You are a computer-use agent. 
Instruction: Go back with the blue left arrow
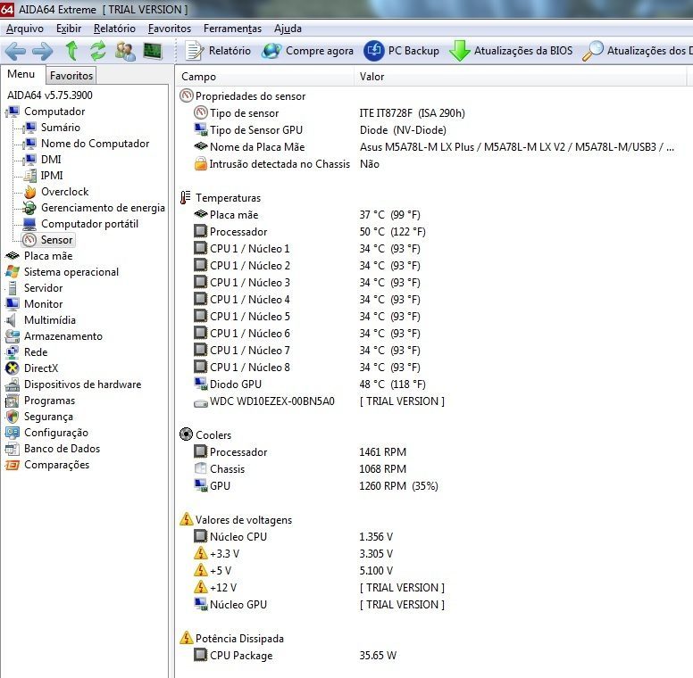[x=15, y=51]
